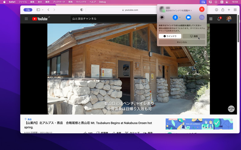241x150 pixels.
Task: Go back in Safari
Action: pyautogui.click(x=49, y=10)
